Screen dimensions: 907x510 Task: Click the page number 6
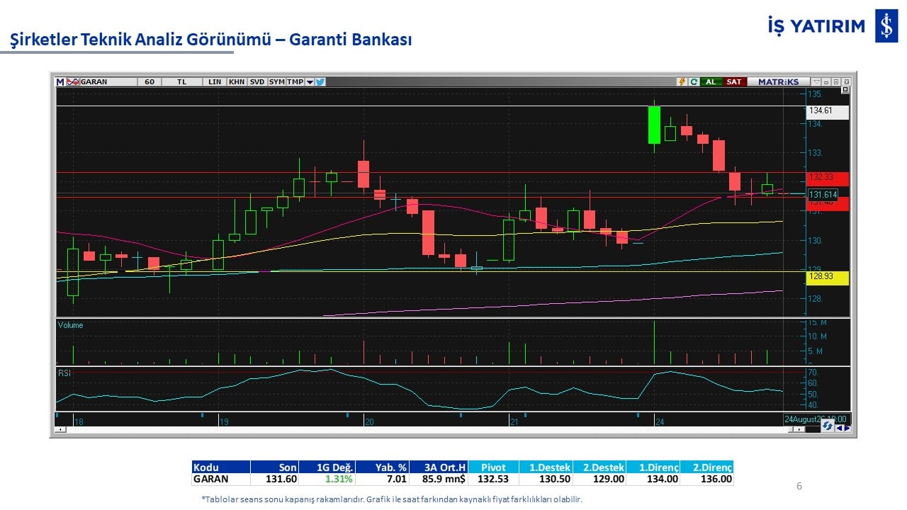tap(799, 486)
